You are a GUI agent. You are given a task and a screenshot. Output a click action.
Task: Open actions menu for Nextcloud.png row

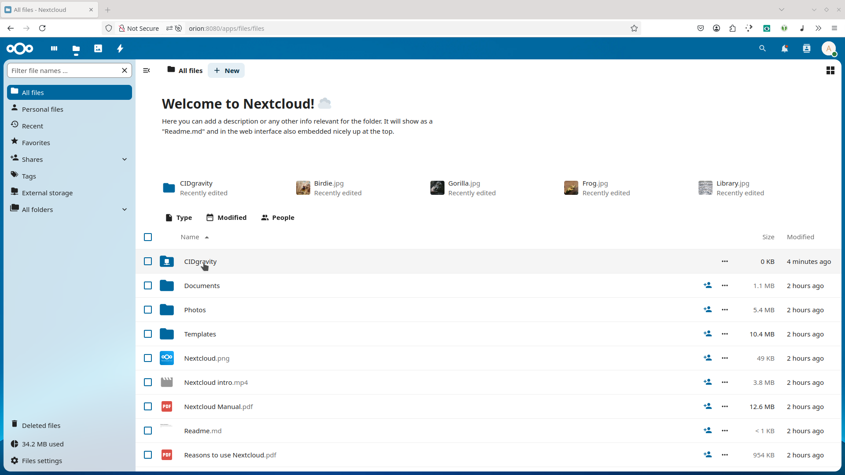[725, 358]
